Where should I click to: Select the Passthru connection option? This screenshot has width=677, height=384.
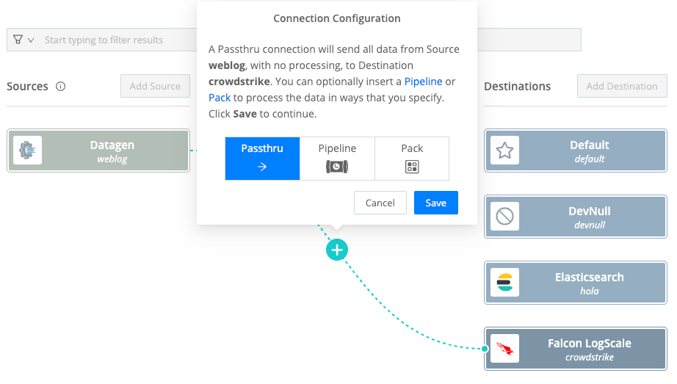(x=262, y=159)
